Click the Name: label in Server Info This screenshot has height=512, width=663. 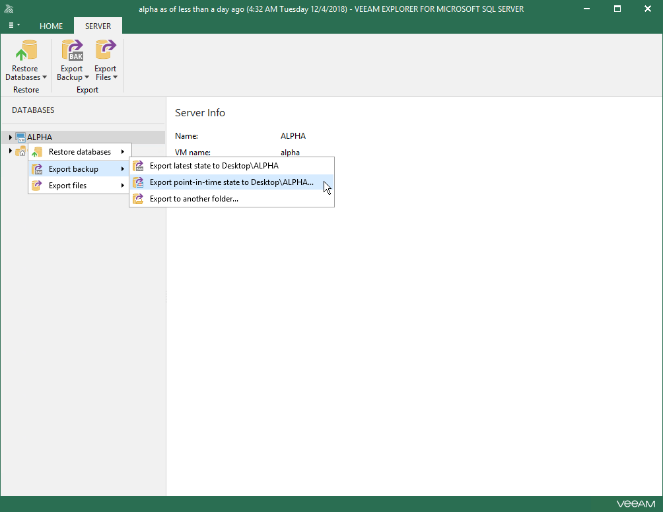(186, 136)
